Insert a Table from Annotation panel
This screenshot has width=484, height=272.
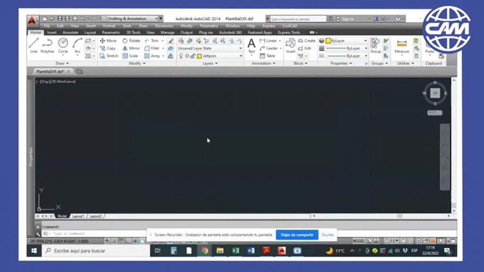[x=268, y=56]
